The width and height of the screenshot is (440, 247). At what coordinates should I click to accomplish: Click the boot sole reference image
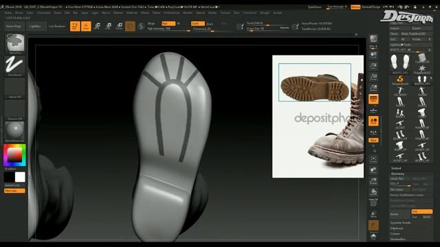315,82
